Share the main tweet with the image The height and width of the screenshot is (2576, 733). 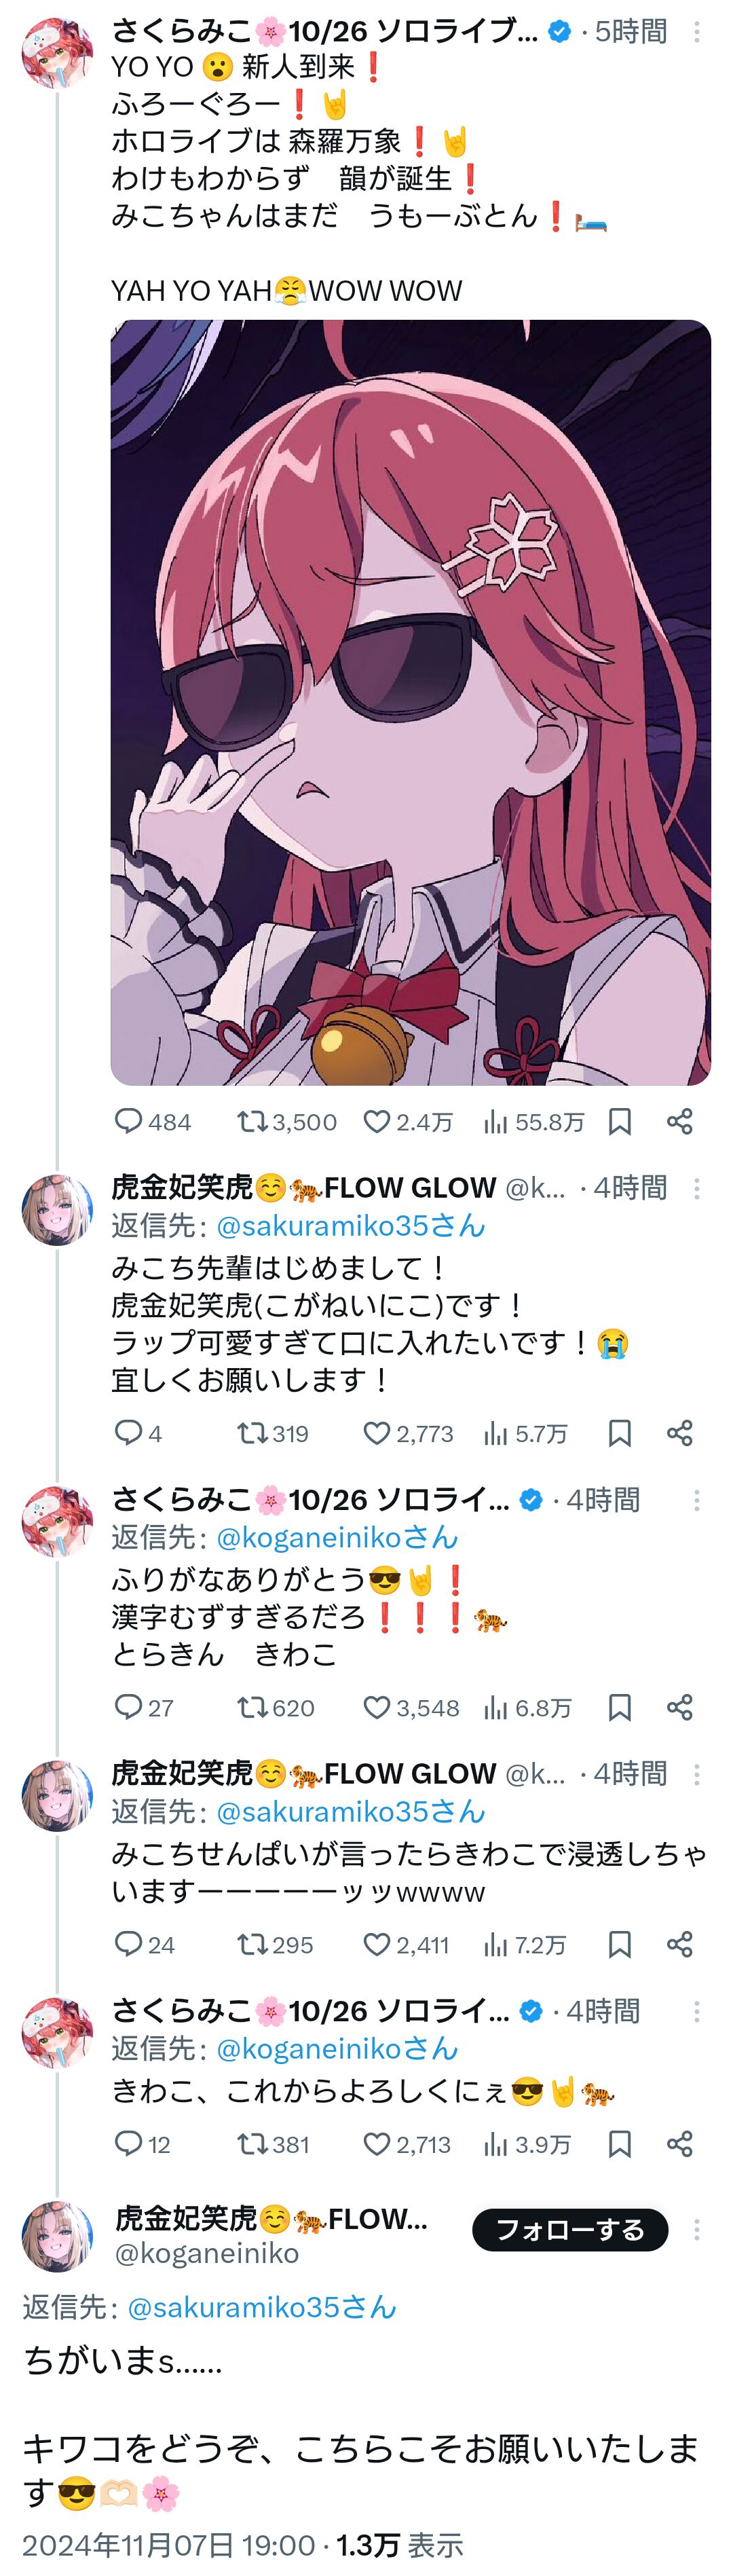point(680,1122)
